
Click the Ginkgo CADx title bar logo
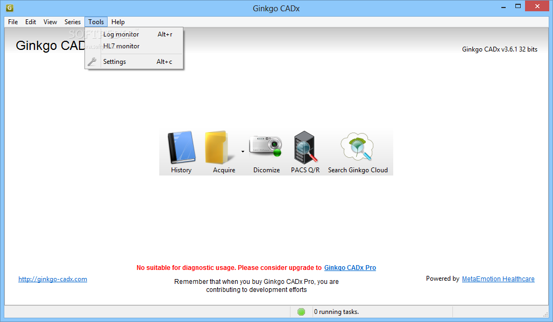[x=10, y=8]
